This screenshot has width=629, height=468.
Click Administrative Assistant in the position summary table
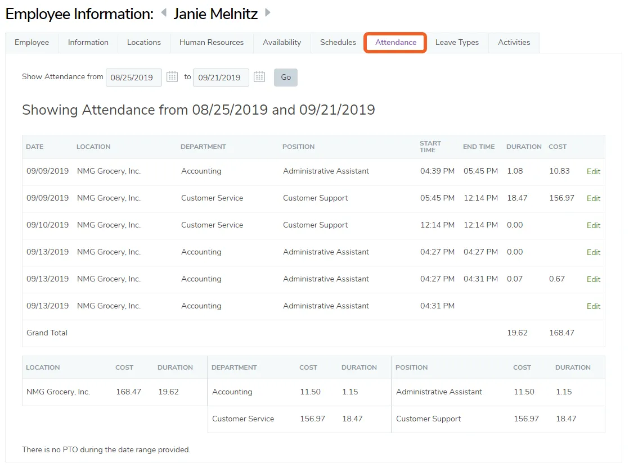[x=439, y=392]
